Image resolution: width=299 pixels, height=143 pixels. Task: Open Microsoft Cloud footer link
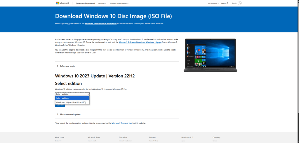coord(153,141)
